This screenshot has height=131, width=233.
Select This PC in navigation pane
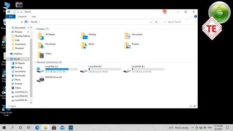tap(17, 59)
